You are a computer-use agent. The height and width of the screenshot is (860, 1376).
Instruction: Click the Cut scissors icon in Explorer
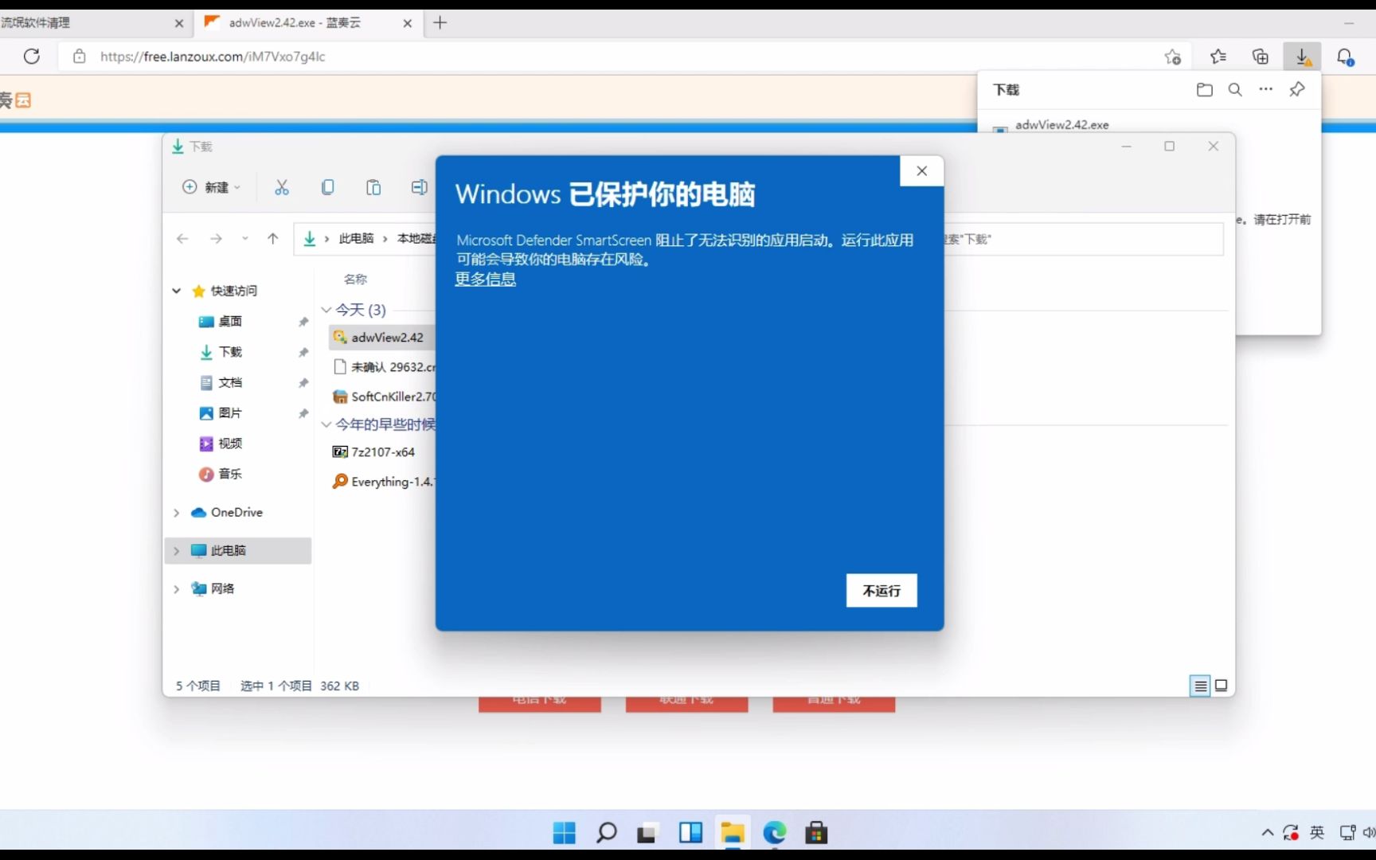282,187
